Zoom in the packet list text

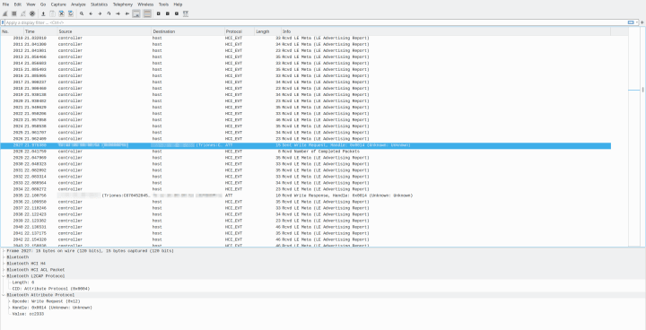click(158, 13)
